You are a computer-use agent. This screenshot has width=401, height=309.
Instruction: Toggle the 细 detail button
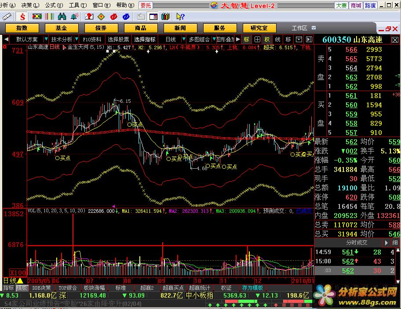[x=395, y=243]
